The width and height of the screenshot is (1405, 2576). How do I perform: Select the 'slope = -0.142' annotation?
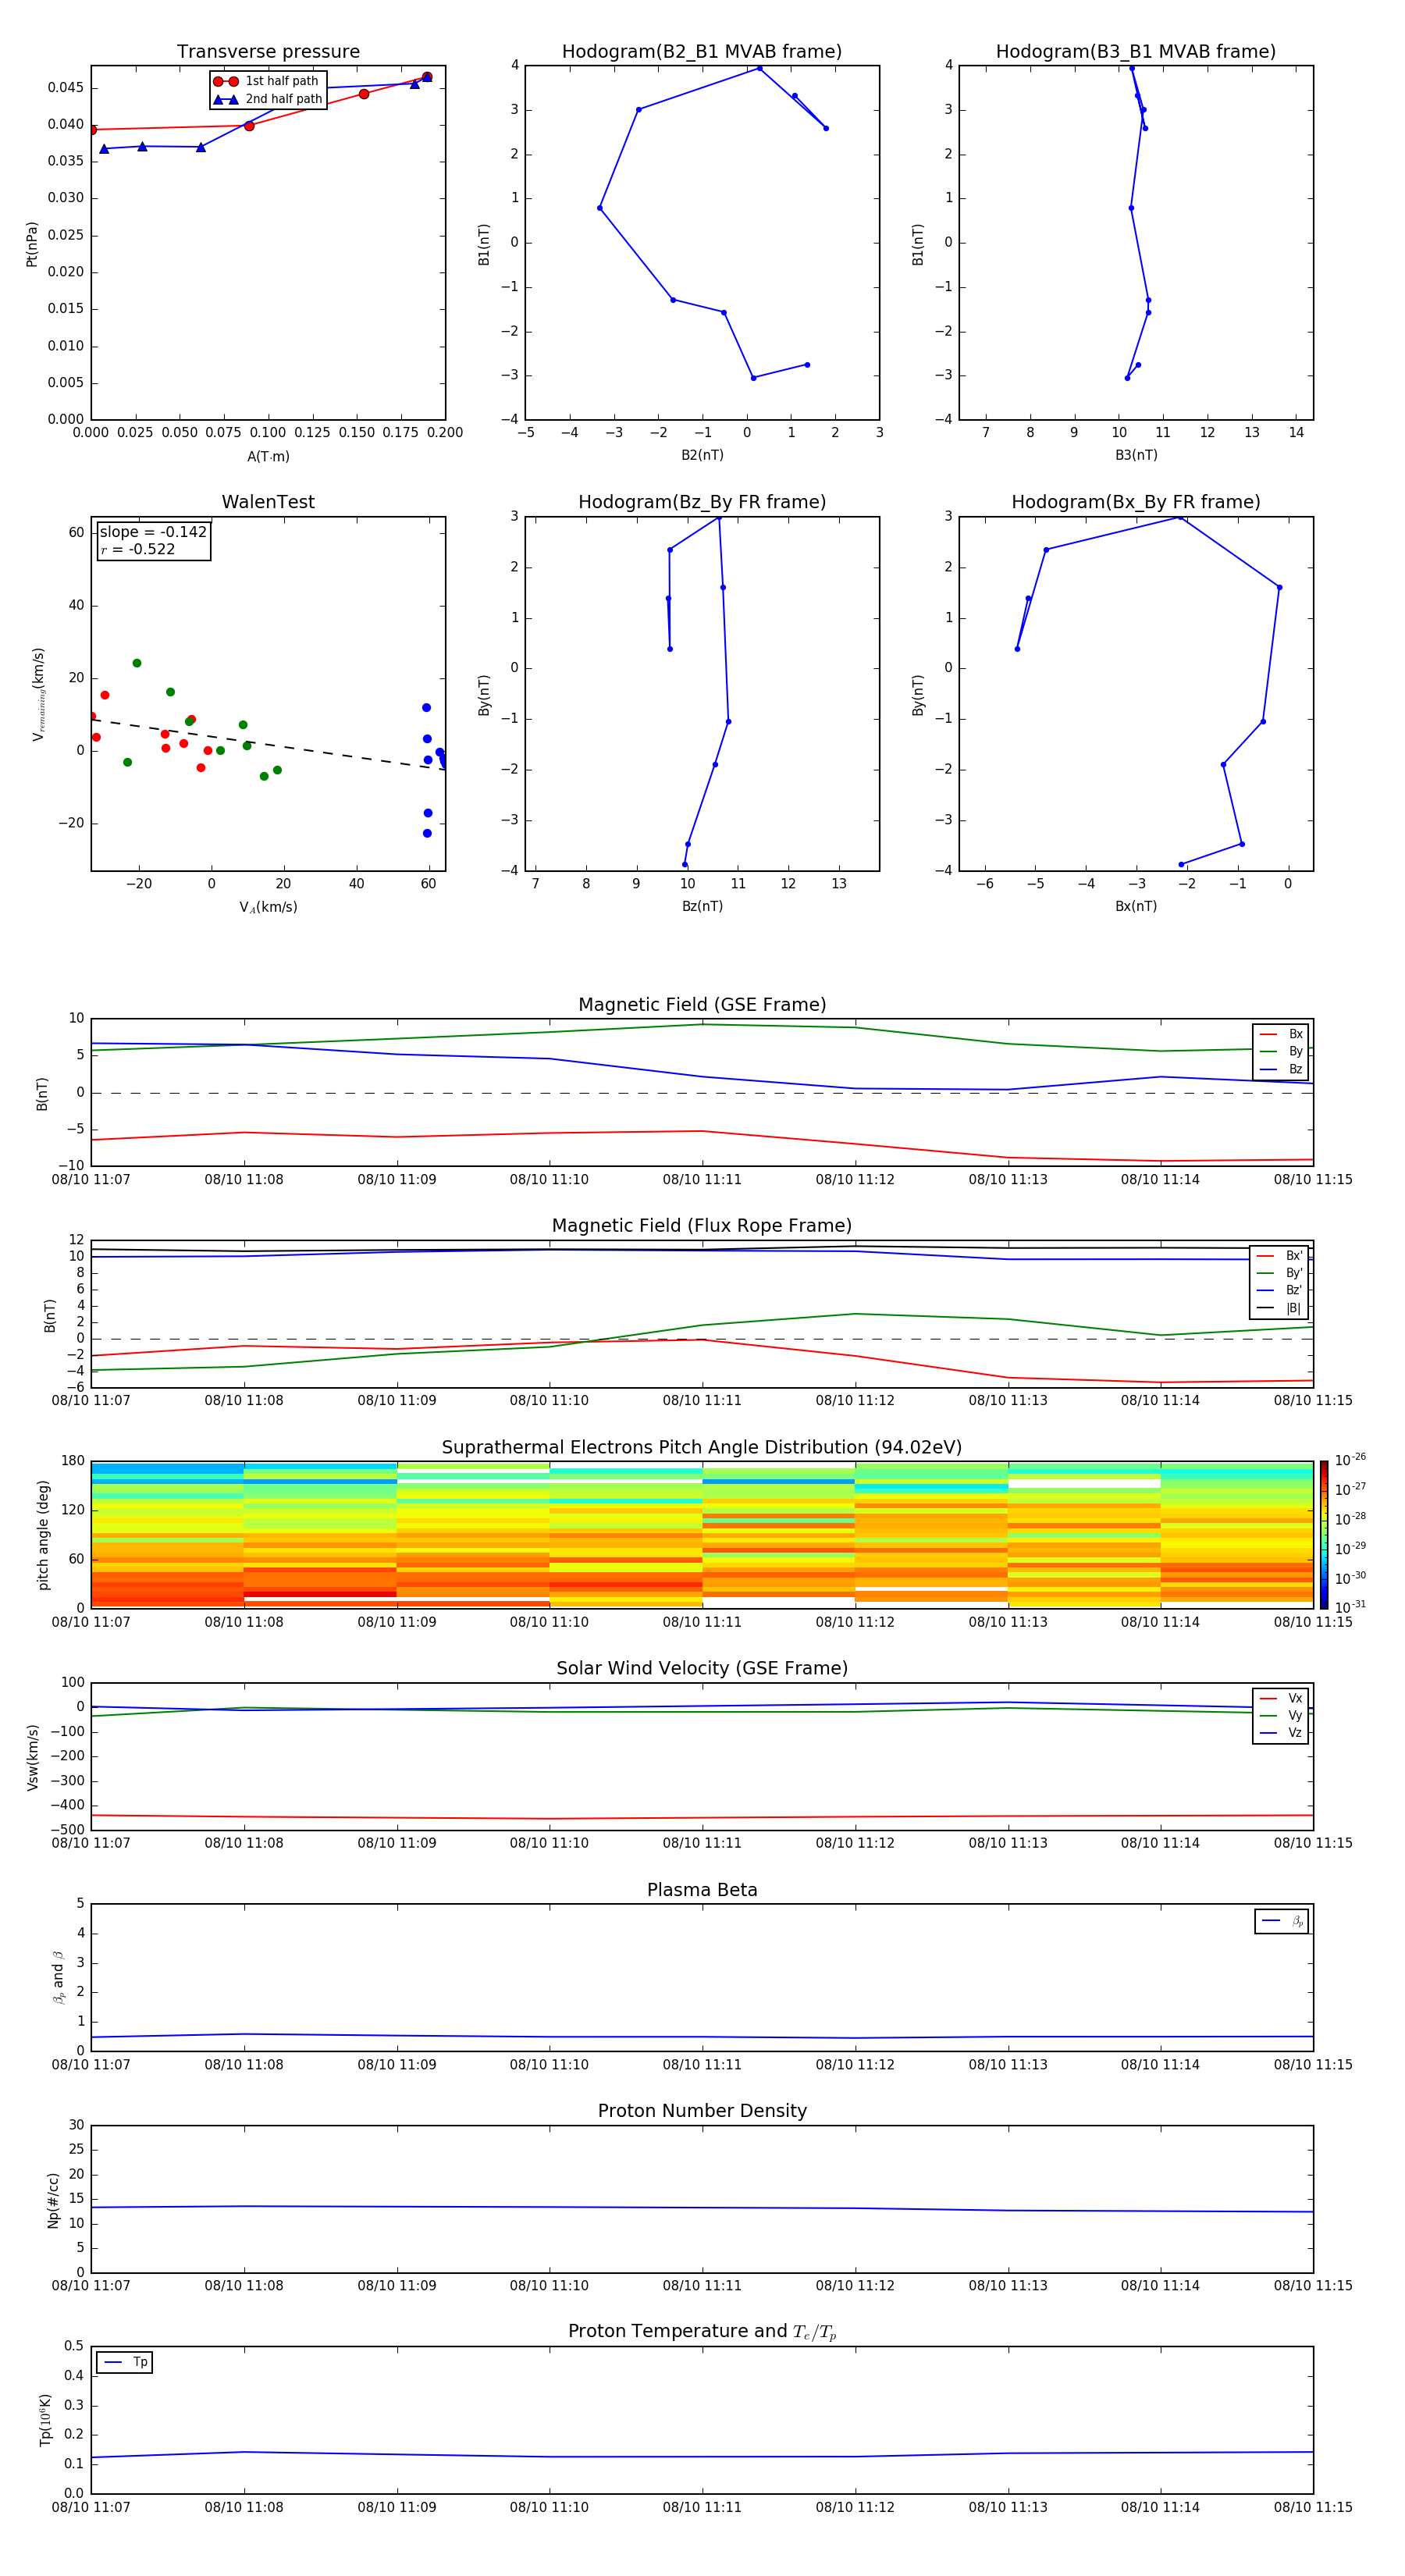point(153,532)
